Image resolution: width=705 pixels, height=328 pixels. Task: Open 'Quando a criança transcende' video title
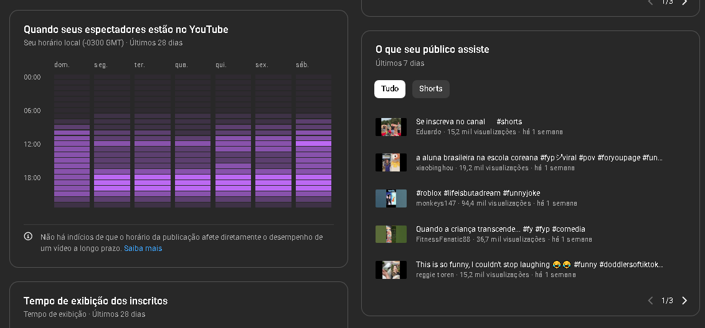(500, 229)
